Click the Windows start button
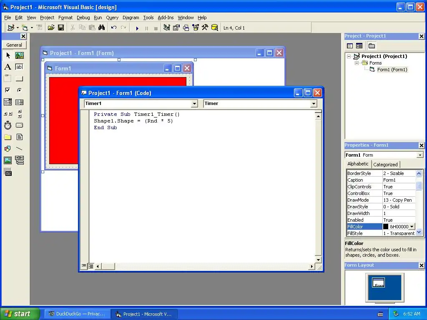The height and width of the screenshot is (320, 427). [x=20, y=314]
